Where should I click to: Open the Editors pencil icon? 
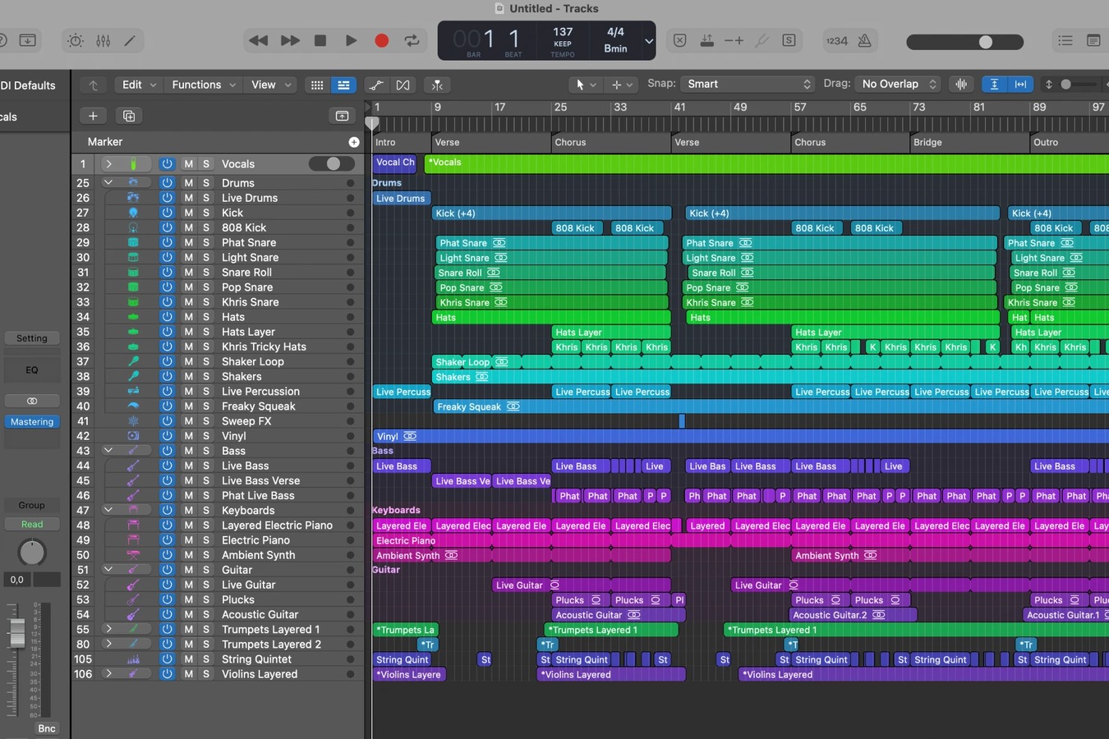click(x=130, y=40)
